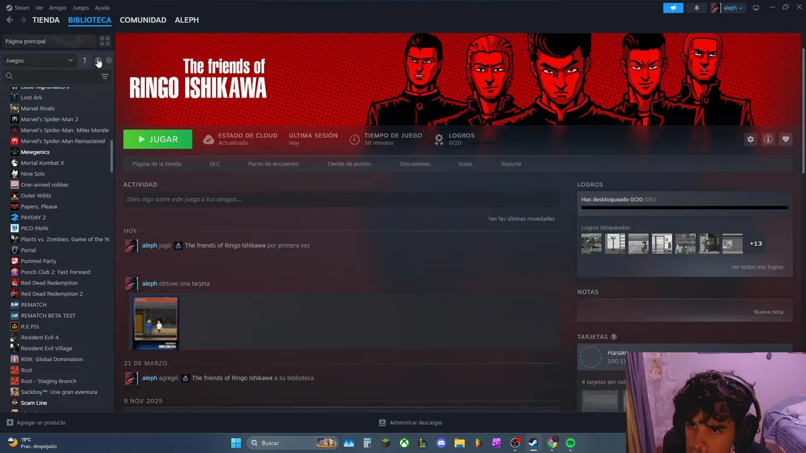The height and width of the screenshot is (453, 806).
Task: Click Ver las últimas novedades
Action: coord(521,219)
